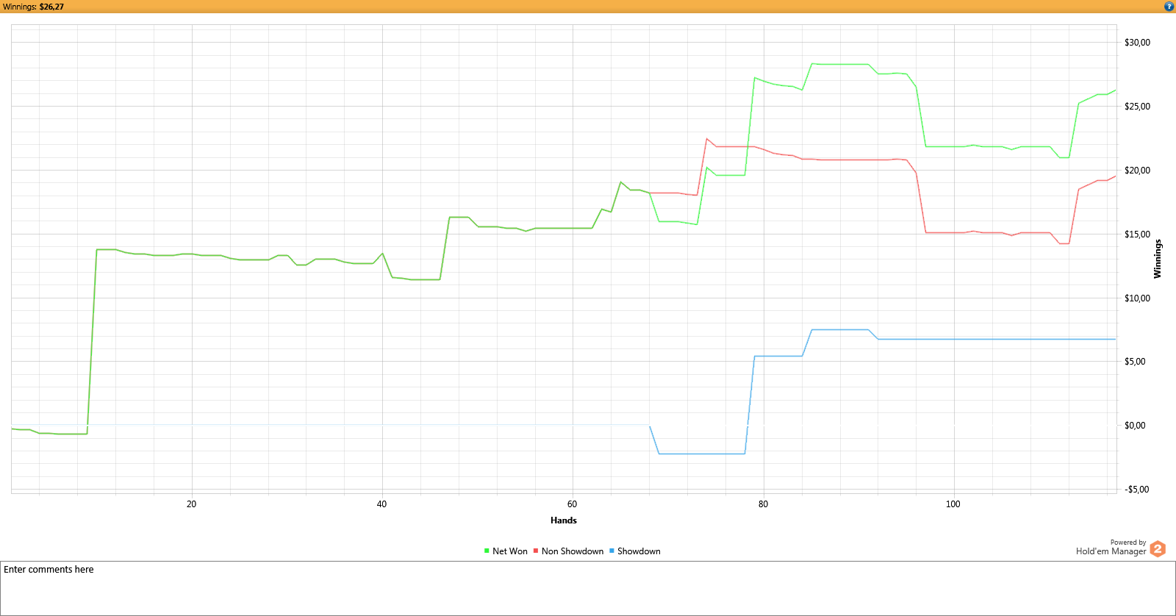This screenshot has width=1176, height=616.
Task: Click the $30,00 axis label
Action: [1137, 43]
